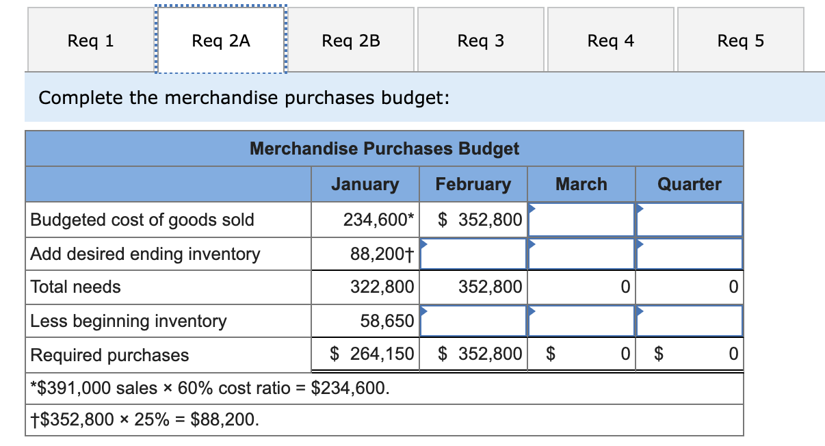Click Quarter desired ending inventory input

pos(690,254)
